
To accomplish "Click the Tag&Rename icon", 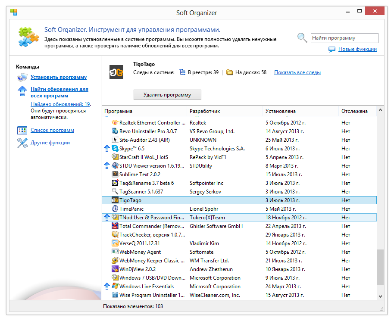I will (115, 183).
